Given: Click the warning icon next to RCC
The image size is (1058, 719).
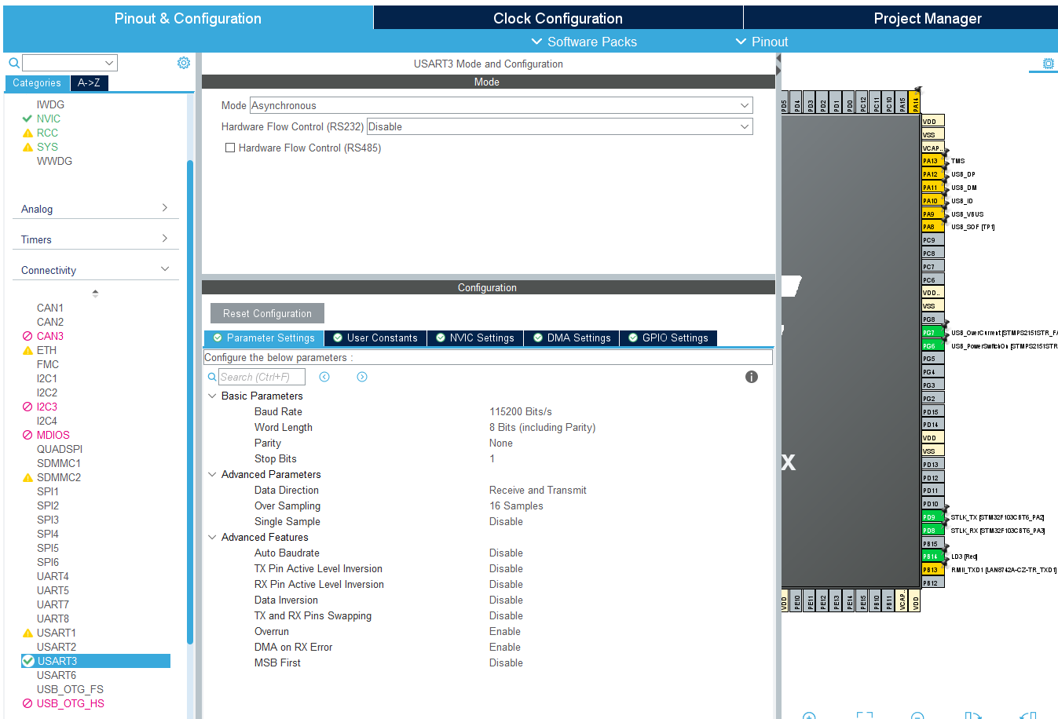Looking at the screenshot, I should click(27, 133).
